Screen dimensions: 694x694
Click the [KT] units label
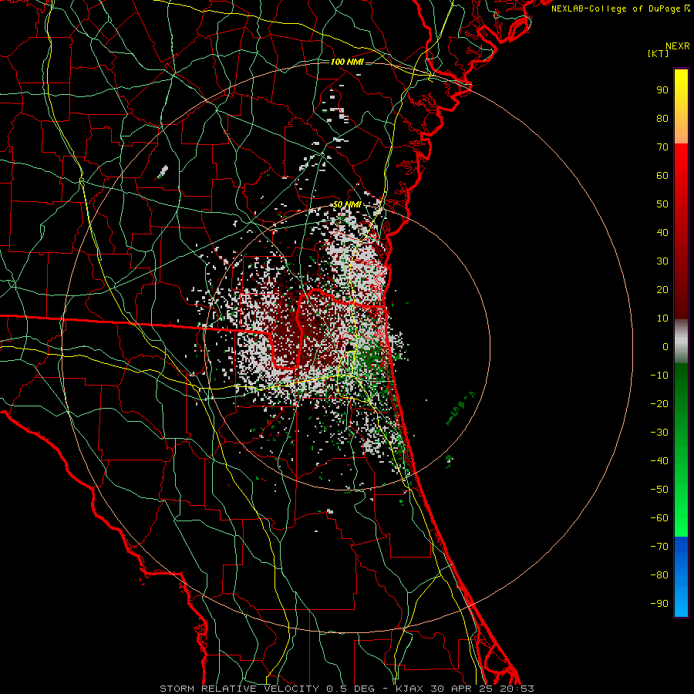tap(658, 53)
